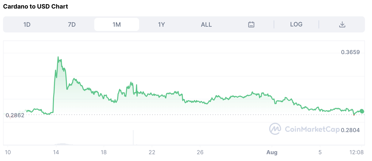Display ALL time price data
The image size is (372, 161).
(206, 24)
